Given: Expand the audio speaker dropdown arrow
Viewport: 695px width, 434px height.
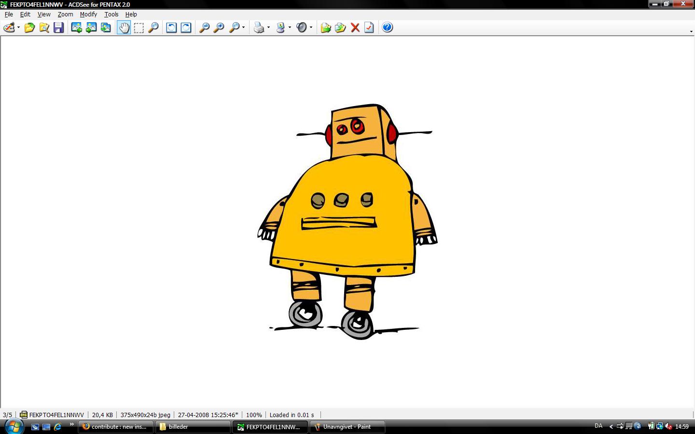Looking at the screenshot, I should tap(311, 27).
